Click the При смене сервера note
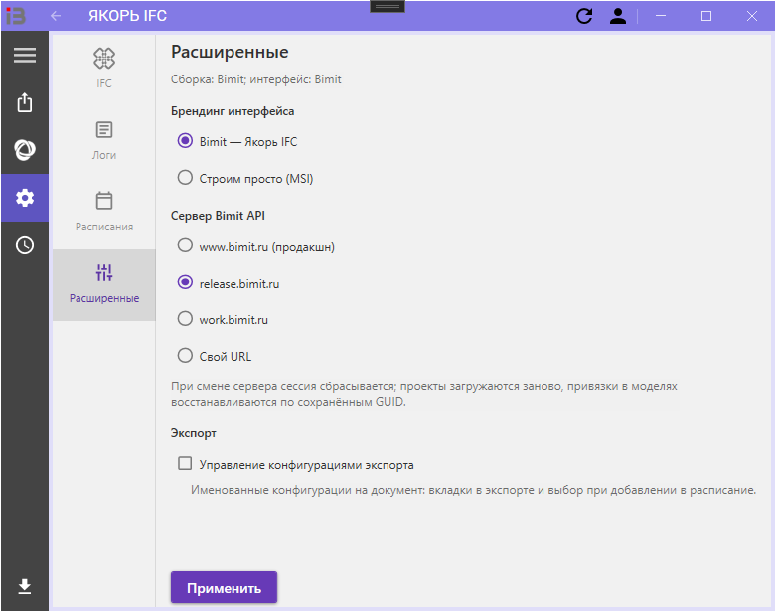The width and height of the screenshot is (776, 612). [x=424, y=394]
